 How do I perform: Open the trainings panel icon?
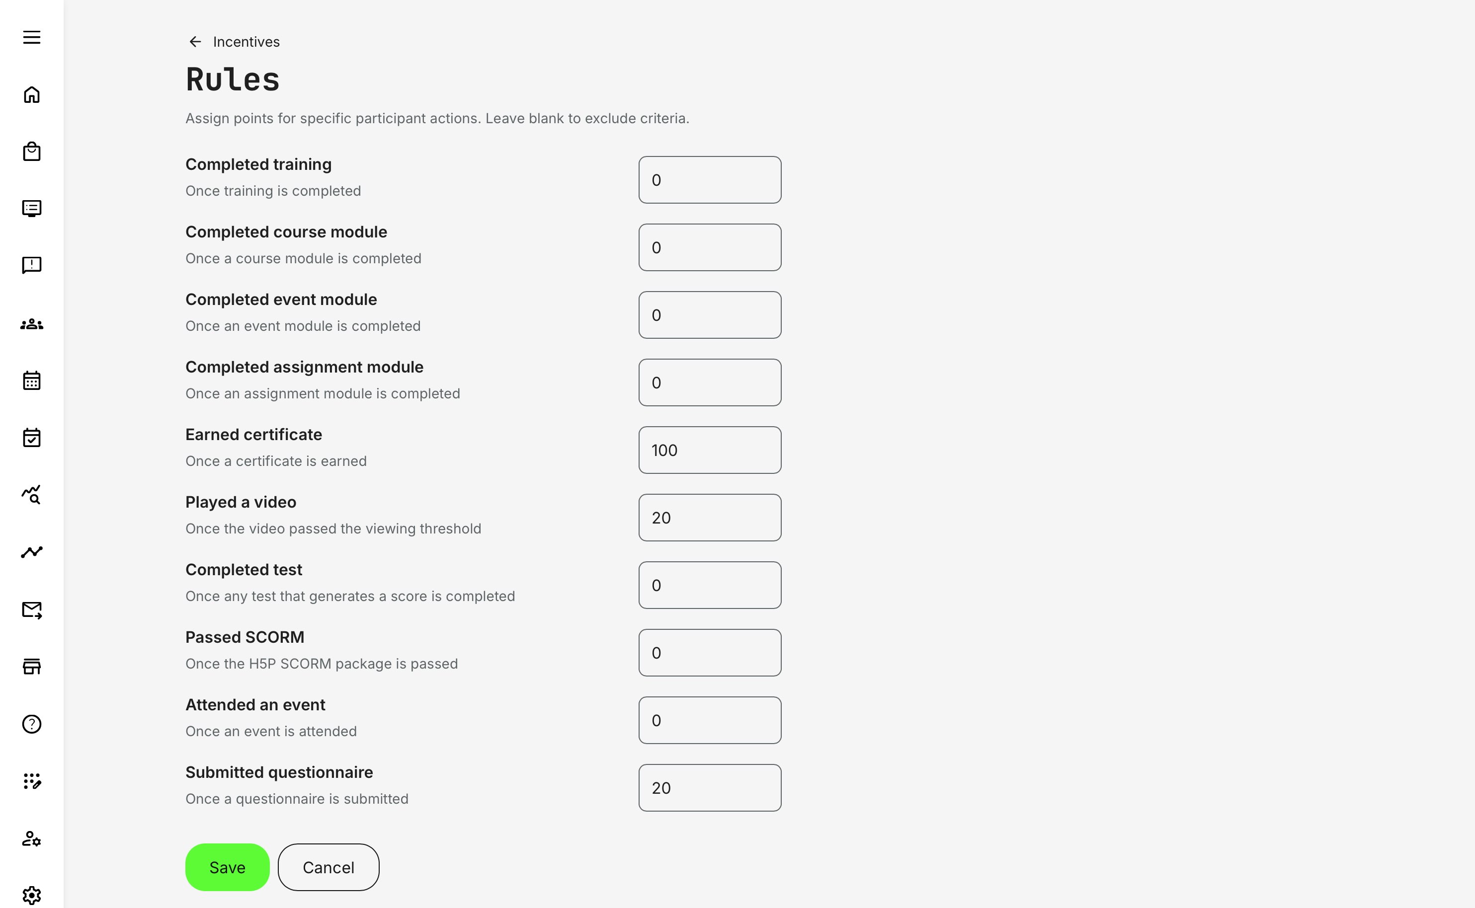click(x=31, y=208)
